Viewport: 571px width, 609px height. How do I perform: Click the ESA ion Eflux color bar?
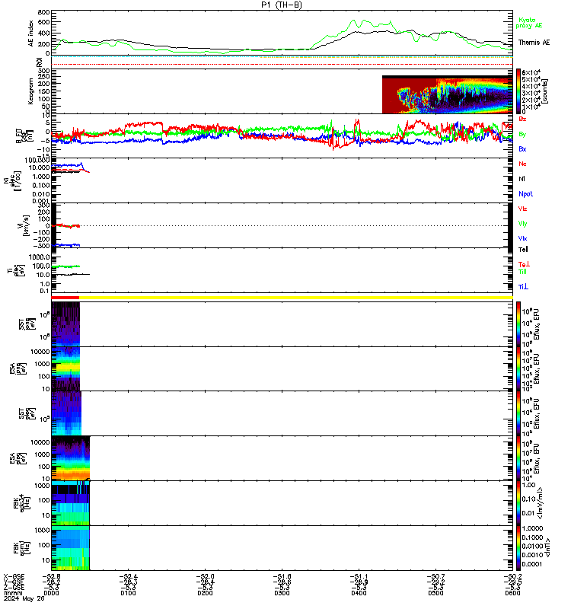518,368
